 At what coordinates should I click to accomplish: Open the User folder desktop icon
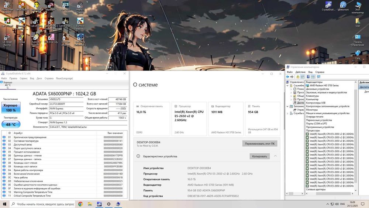[x=358, y=23]
